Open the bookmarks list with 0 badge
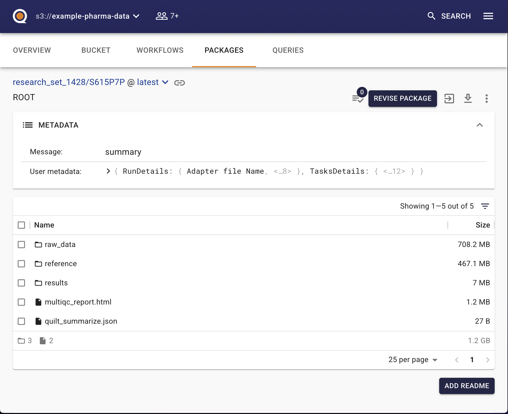The image size is (508, 414). (358, 98)
